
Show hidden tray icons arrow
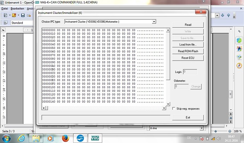pos(196,138)
